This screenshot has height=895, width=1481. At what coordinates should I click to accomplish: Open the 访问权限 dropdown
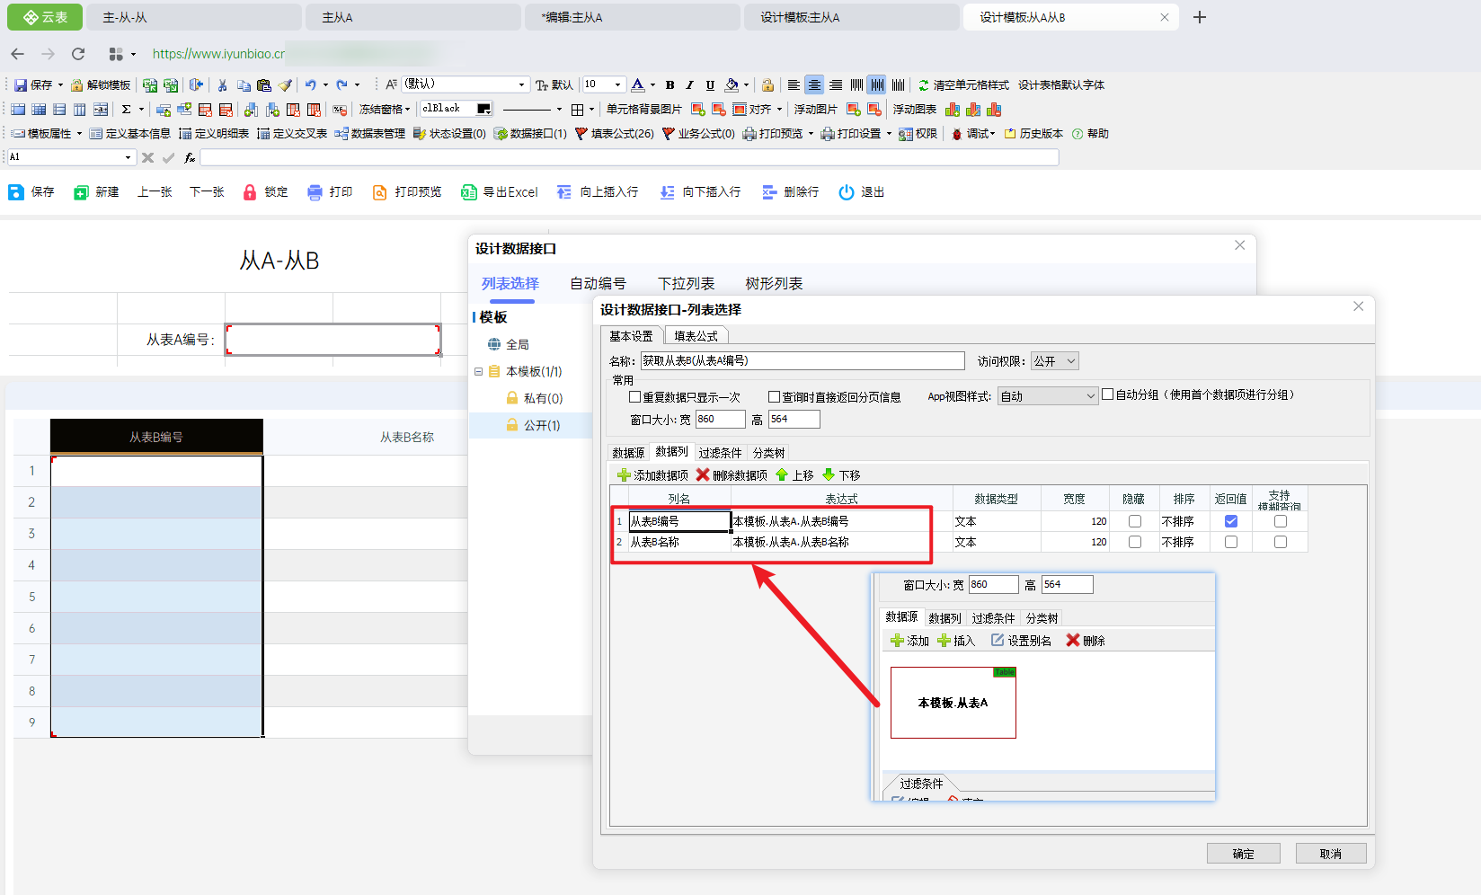1054,361
